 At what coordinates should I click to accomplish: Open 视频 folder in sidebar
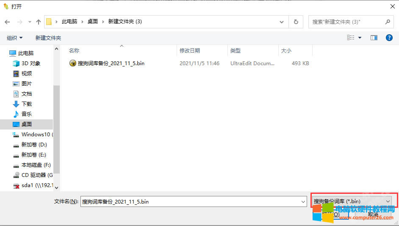22,74
